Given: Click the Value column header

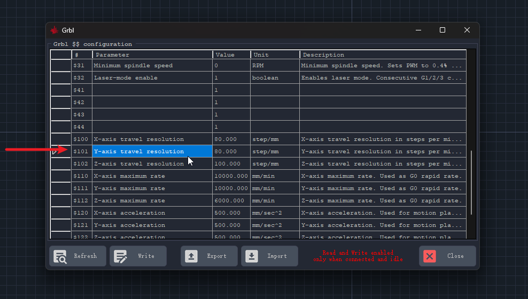Looking at the screenshot, I should click(x=231, y=54).
